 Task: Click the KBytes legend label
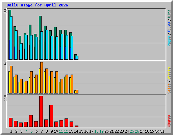(169, 121)
